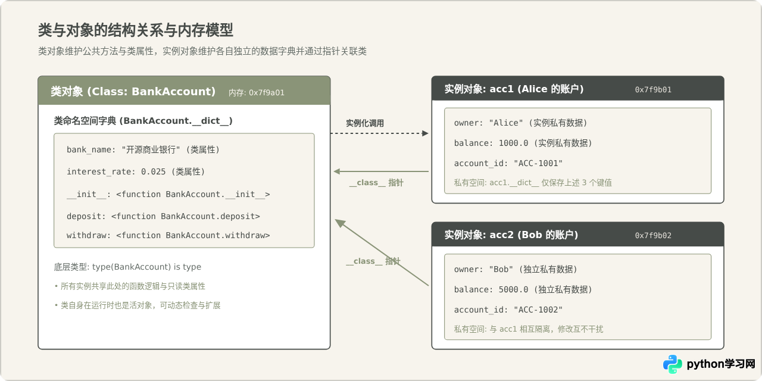Click the Python logo icon

click(x=673, y=364)
